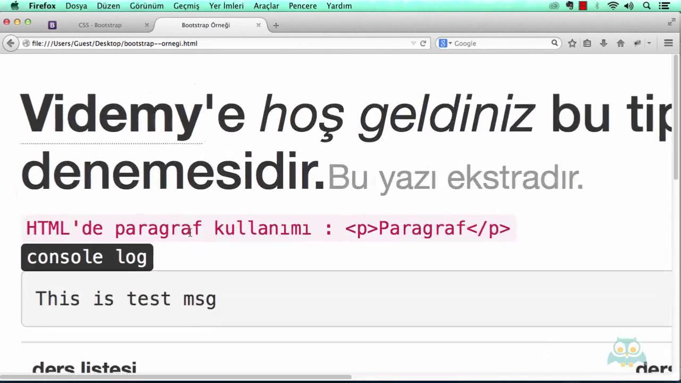Click the ders listesi heading
Screen dimensions: 681x383
[x=85, y=368]
